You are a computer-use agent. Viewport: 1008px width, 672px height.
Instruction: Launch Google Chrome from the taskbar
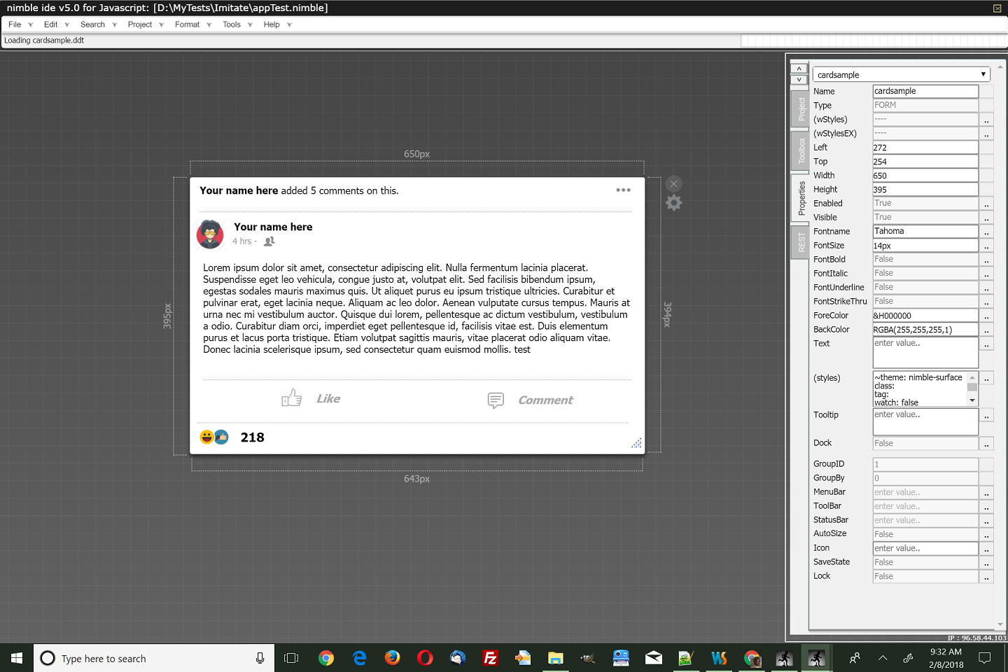pyautogui.click(x=326, y=658)
